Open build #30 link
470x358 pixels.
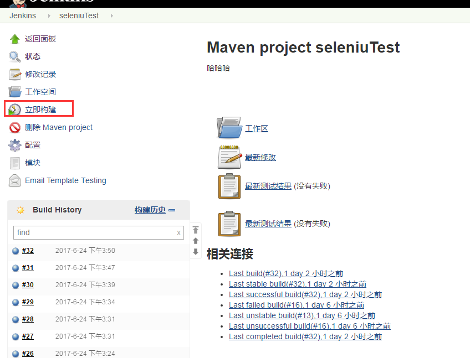28,284
